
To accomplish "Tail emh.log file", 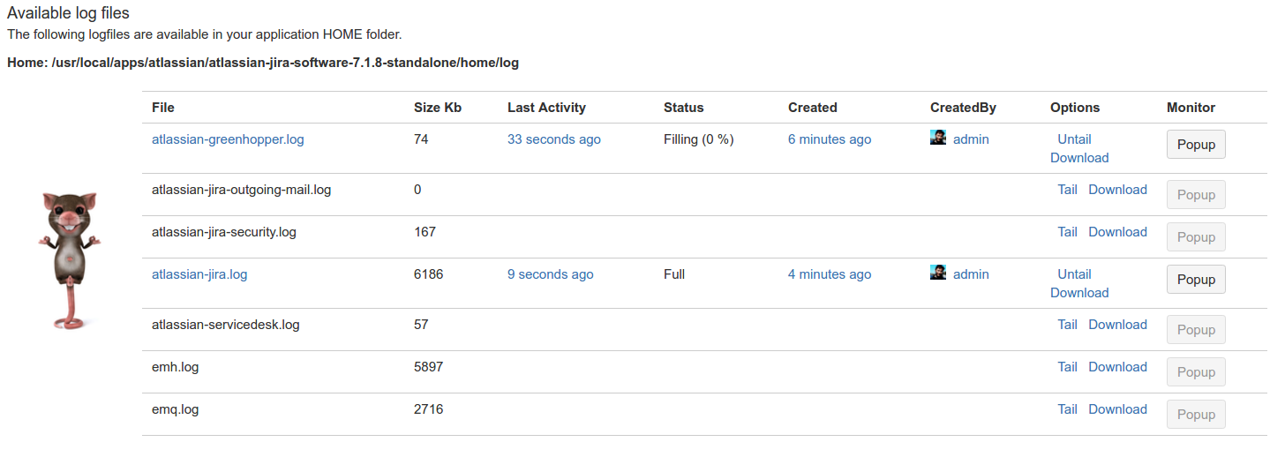I will tap(1067, 367).
